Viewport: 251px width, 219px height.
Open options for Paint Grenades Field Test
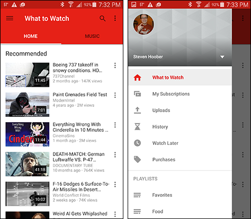point(115,95)
